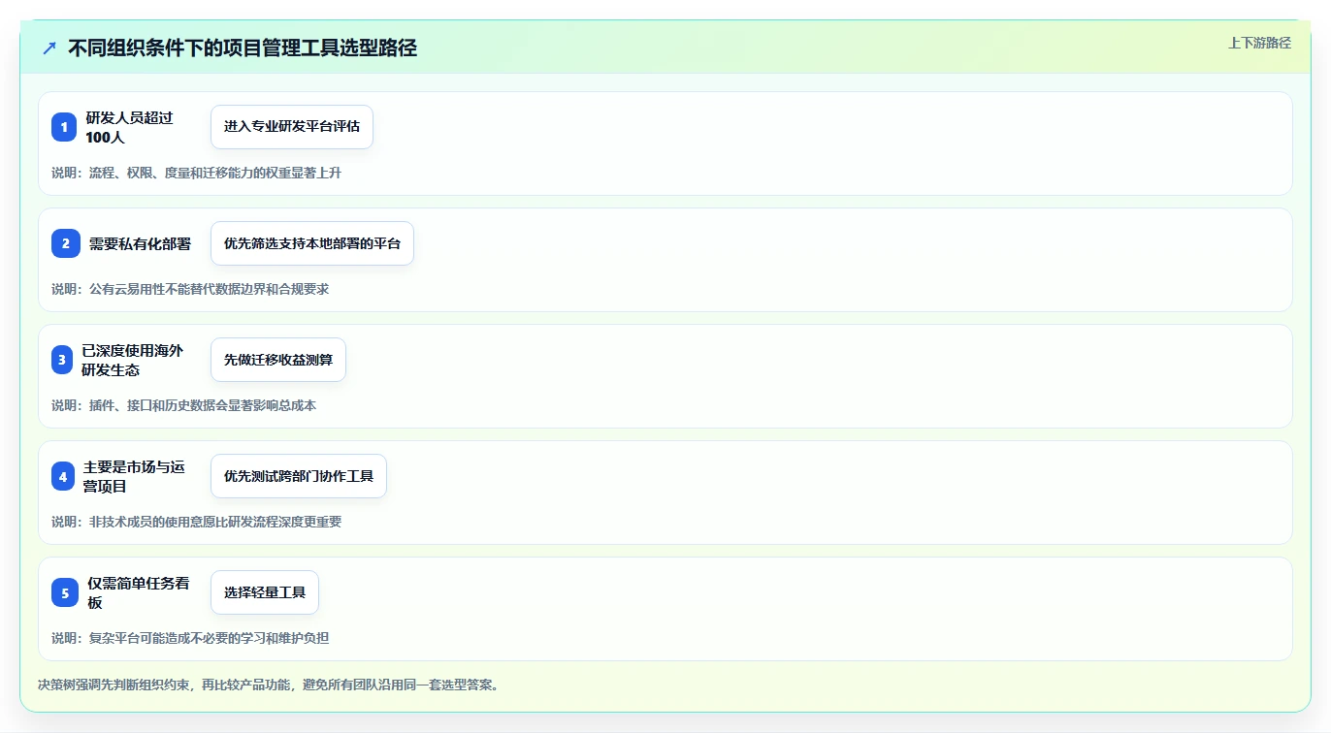Click the number 4 badge

click(x=63, y=476)
